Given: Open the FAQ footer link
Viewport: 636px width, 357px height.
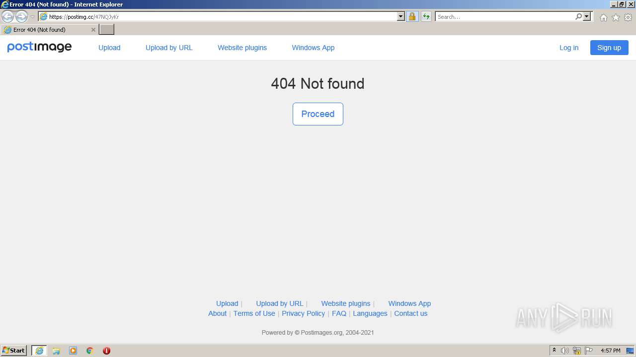Looking at the screenshot, I should click(339, 313).
